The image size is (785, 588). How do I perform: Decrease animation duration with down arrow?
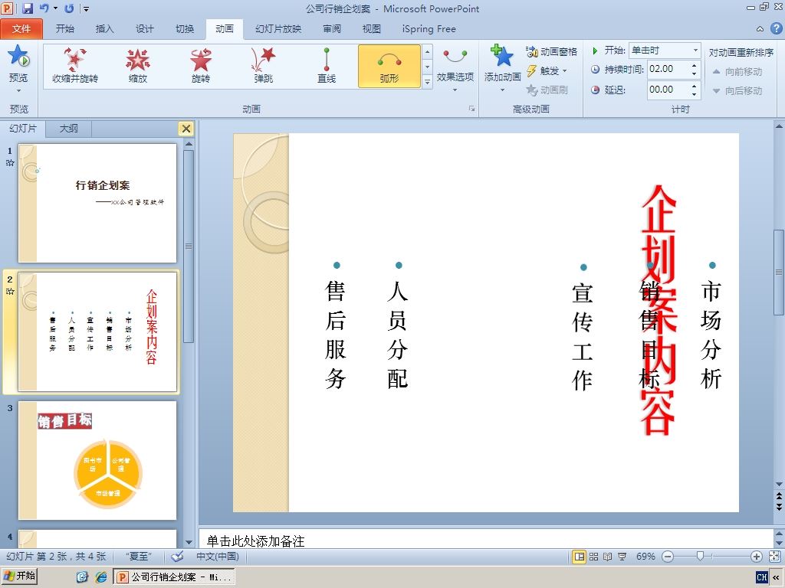pos(695,73)
